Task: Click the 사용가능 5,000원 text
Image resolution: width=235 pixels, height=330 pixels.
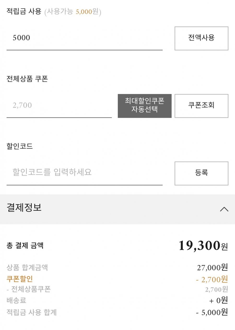Action: click(x=73, y=12)
